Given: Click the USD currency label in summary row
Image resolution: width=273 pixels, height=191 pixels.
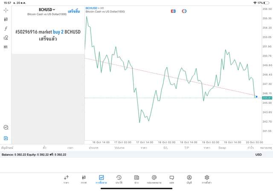Looking at the screenshot, I should [258, 155].
